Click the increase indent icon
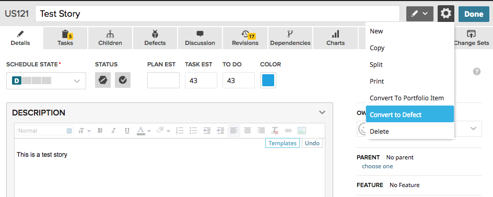The width and height of the screenshot is (493, 197). point(220,131)
